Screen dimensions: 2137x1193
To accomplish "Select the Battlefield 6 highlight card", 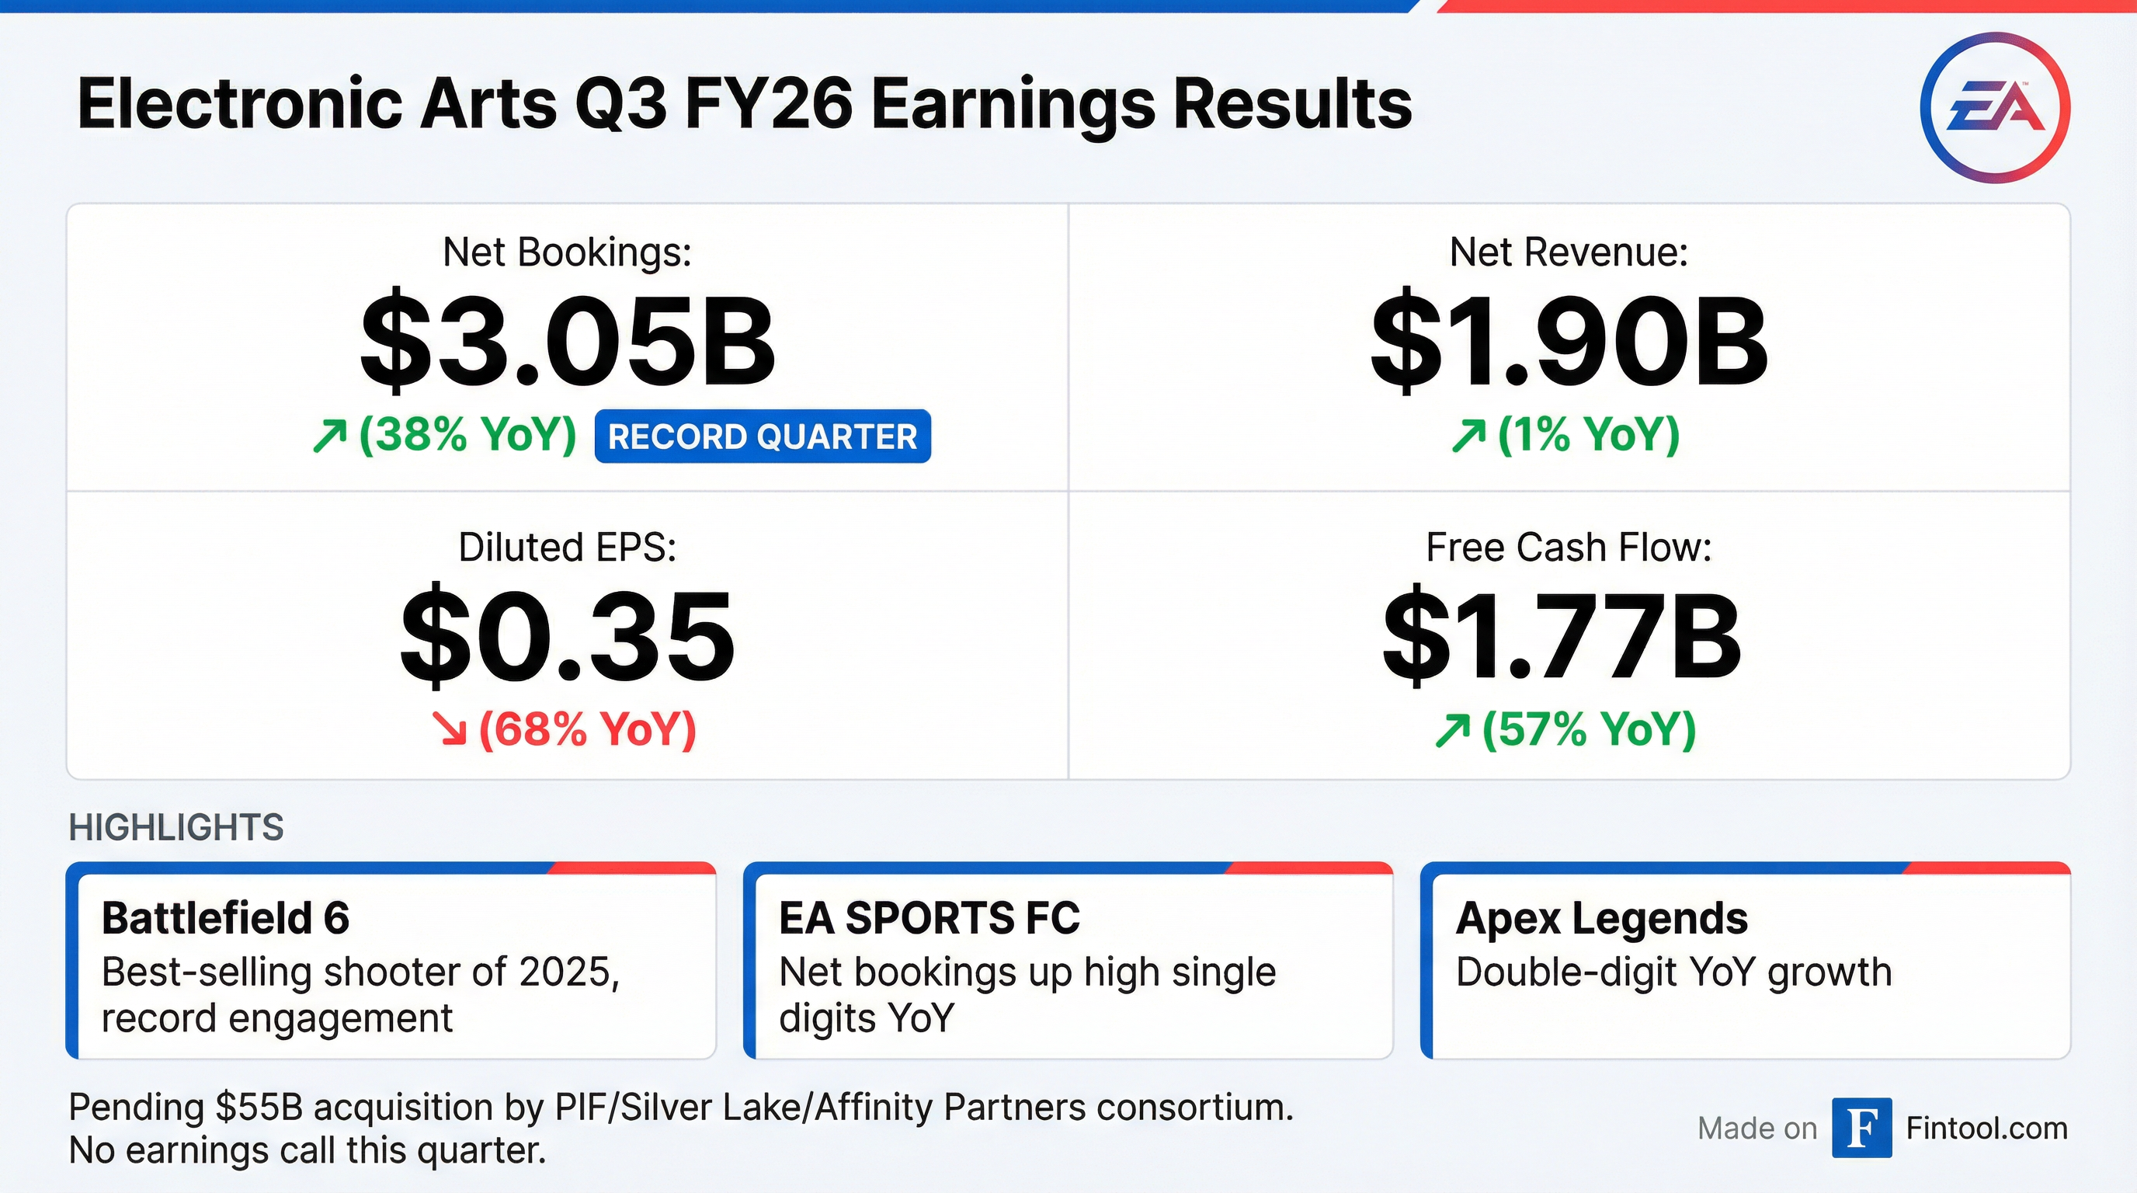I will pyautogui.click(x=391, y=962).
